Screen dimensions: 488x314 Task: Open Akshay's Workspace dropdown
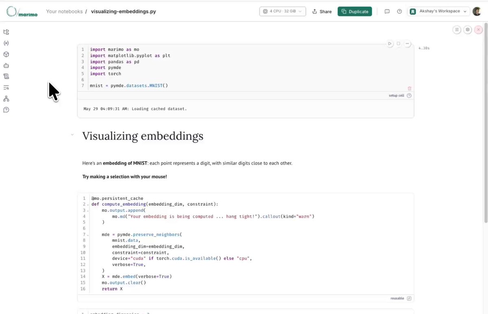[x=439, y=11]
